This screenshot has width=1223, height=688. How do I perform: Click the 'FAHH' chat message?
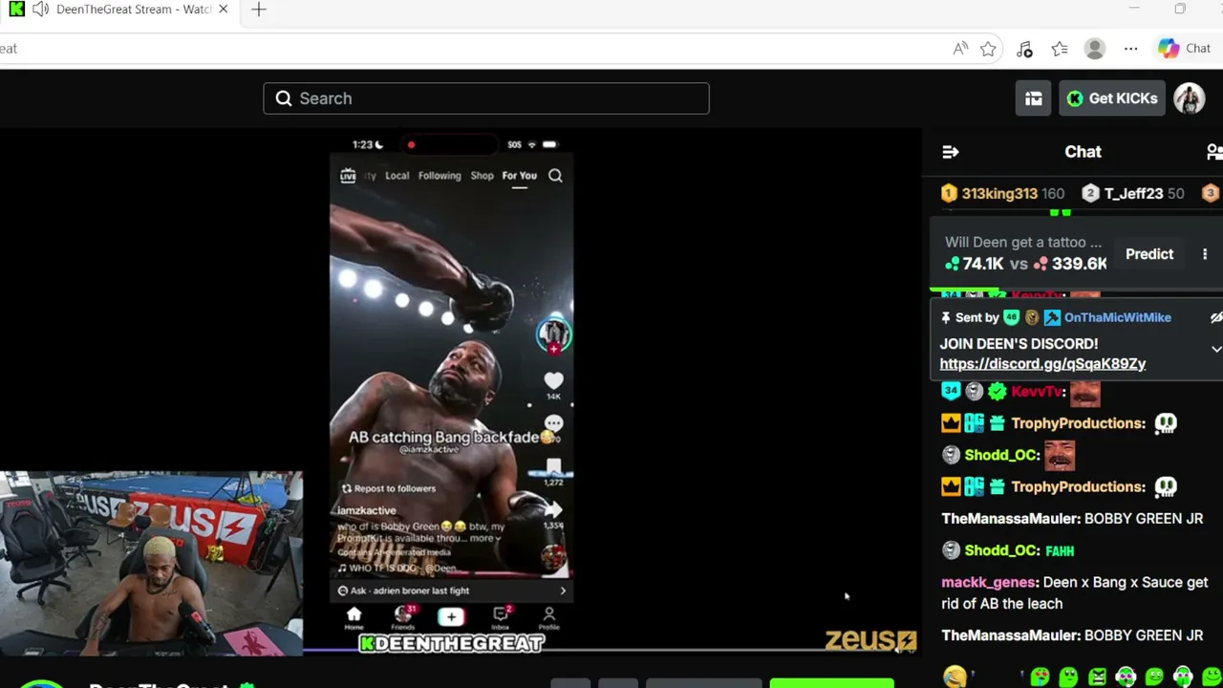[1060, 550]
